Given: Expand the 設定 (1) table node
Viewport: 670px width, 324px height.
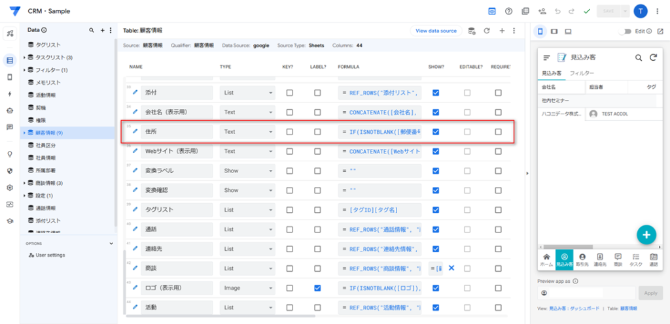Looking at the screenshot, I should (24, 196).
